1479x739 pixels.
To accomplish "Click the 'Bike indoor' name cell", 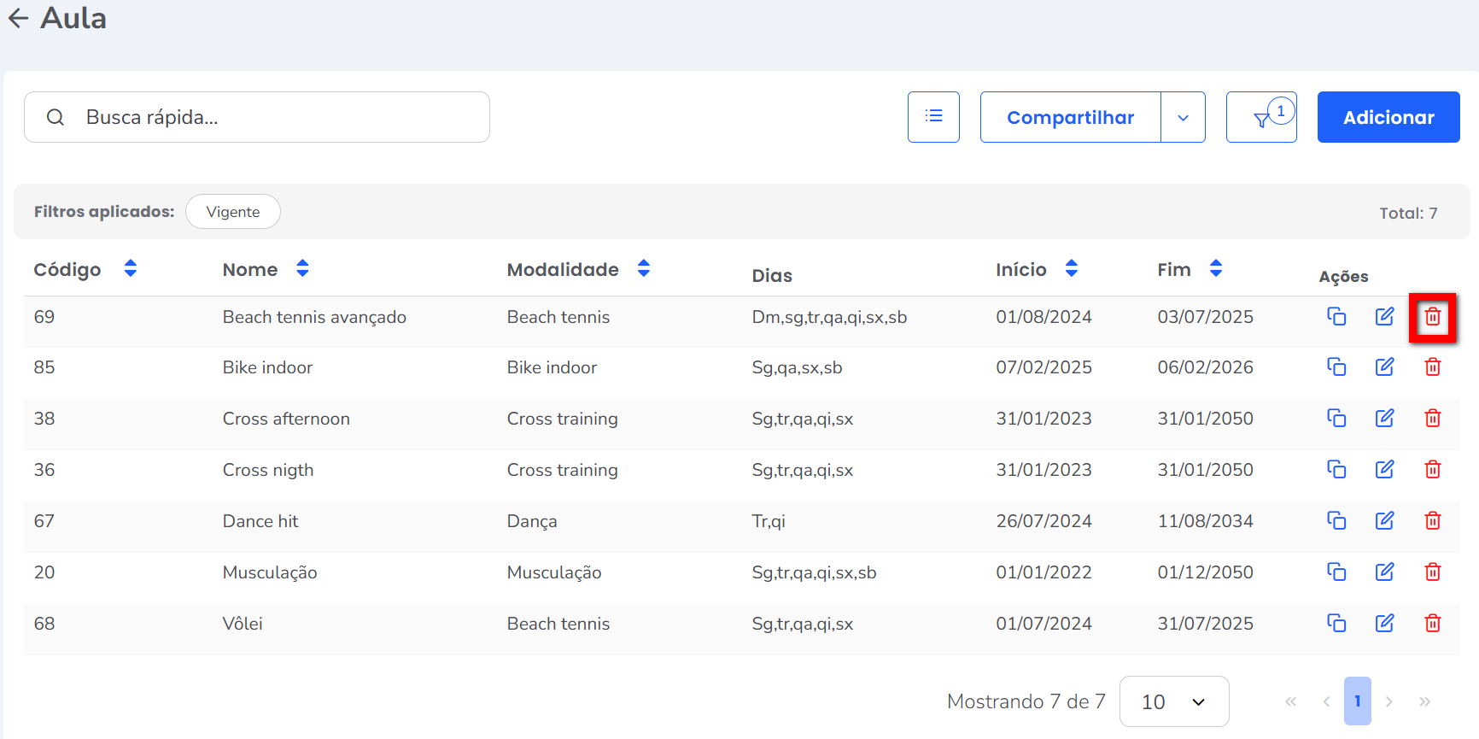I will coord(267,367).
